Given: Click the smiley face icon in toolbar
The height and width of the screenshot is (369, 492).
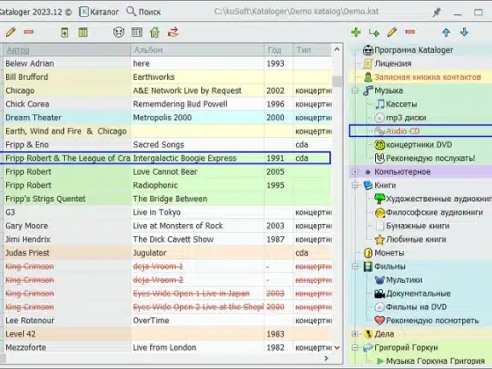Looking at the screenshot, I should point(119,33).
